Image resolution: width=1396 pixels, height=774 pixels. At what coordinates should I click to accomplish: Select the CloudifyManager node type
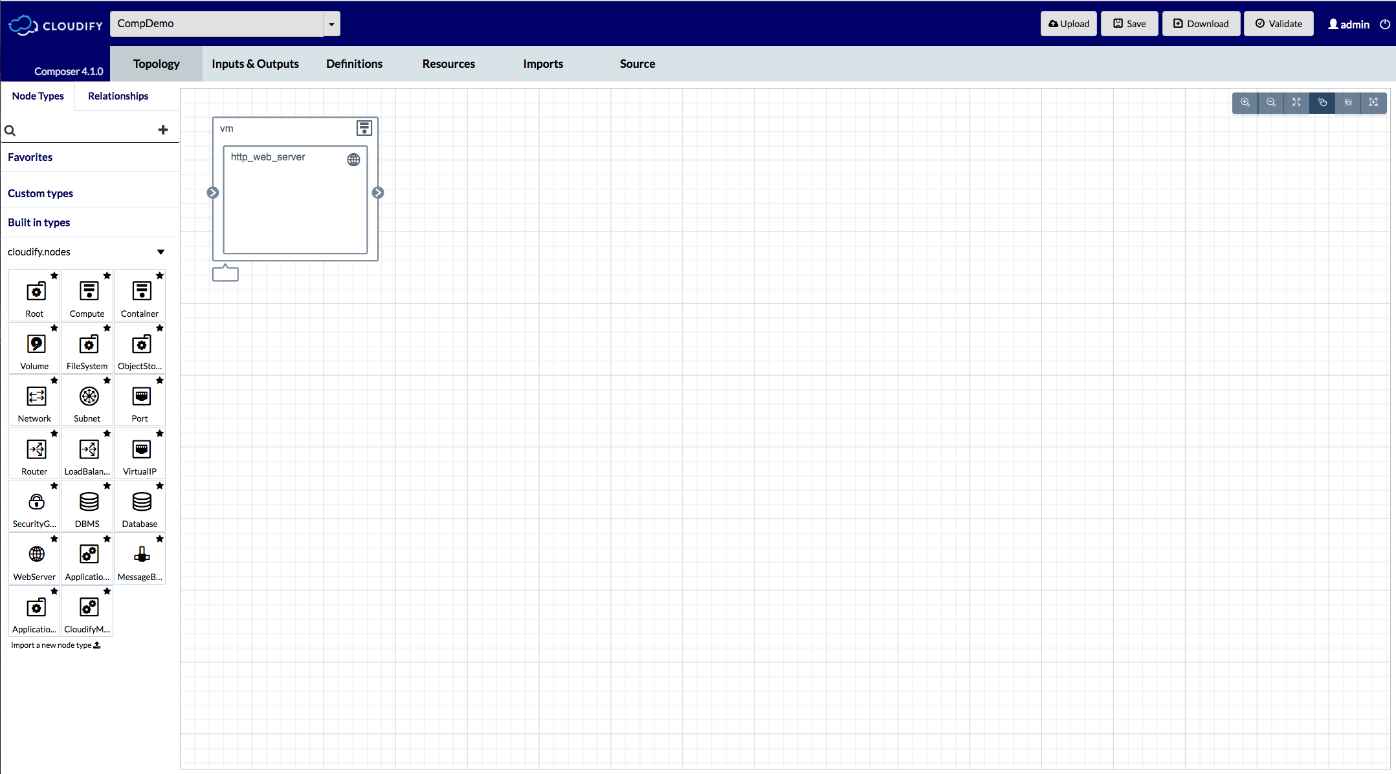click(x=87, y=611)
